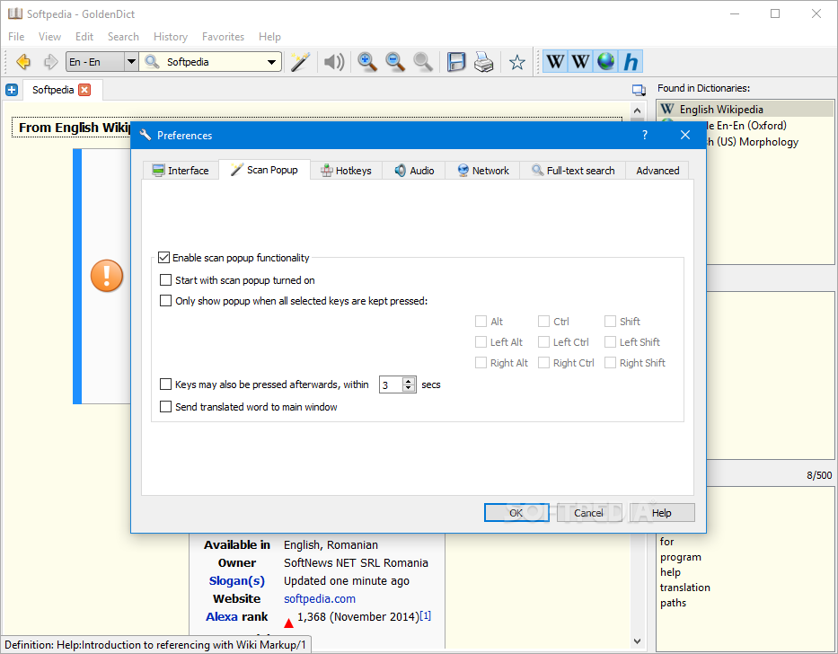
Task: Decrease the seconds spinner value
Action: [x=409, y=388]
